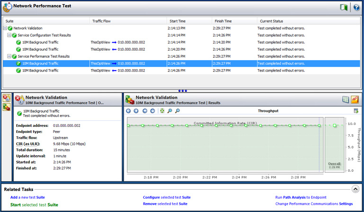Click the forward arrow in chart toolbar
Viewport: 364px width, 212px height.
(x=136, y=111)
